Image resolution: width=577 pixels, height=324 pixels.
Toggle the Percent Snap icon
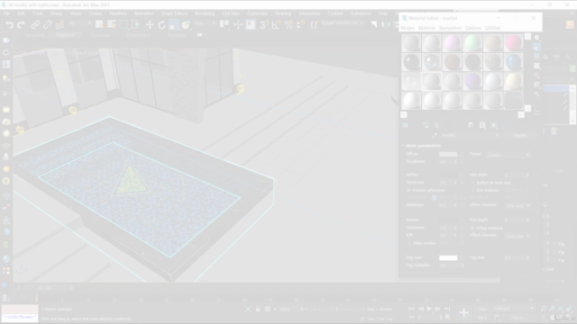[x=288, y=24]
